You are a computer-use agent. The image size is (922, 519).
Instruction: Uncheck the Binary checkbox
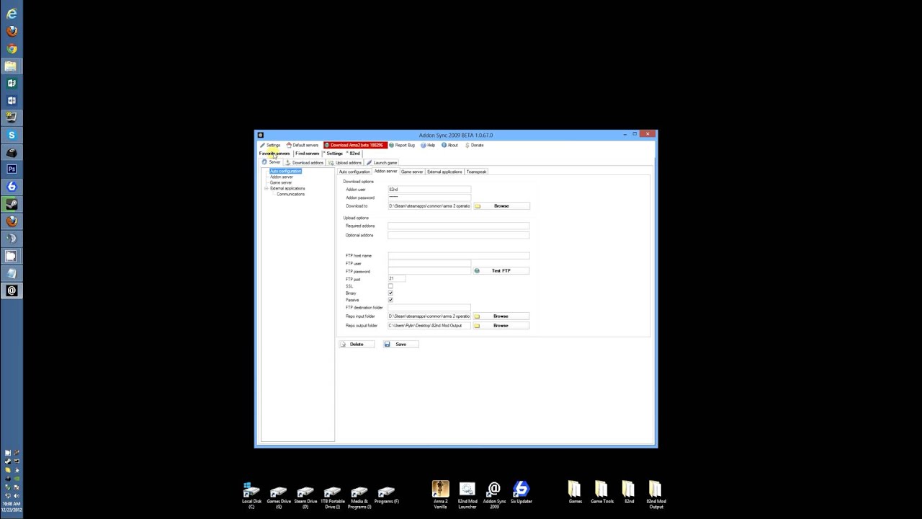(390, 293)
